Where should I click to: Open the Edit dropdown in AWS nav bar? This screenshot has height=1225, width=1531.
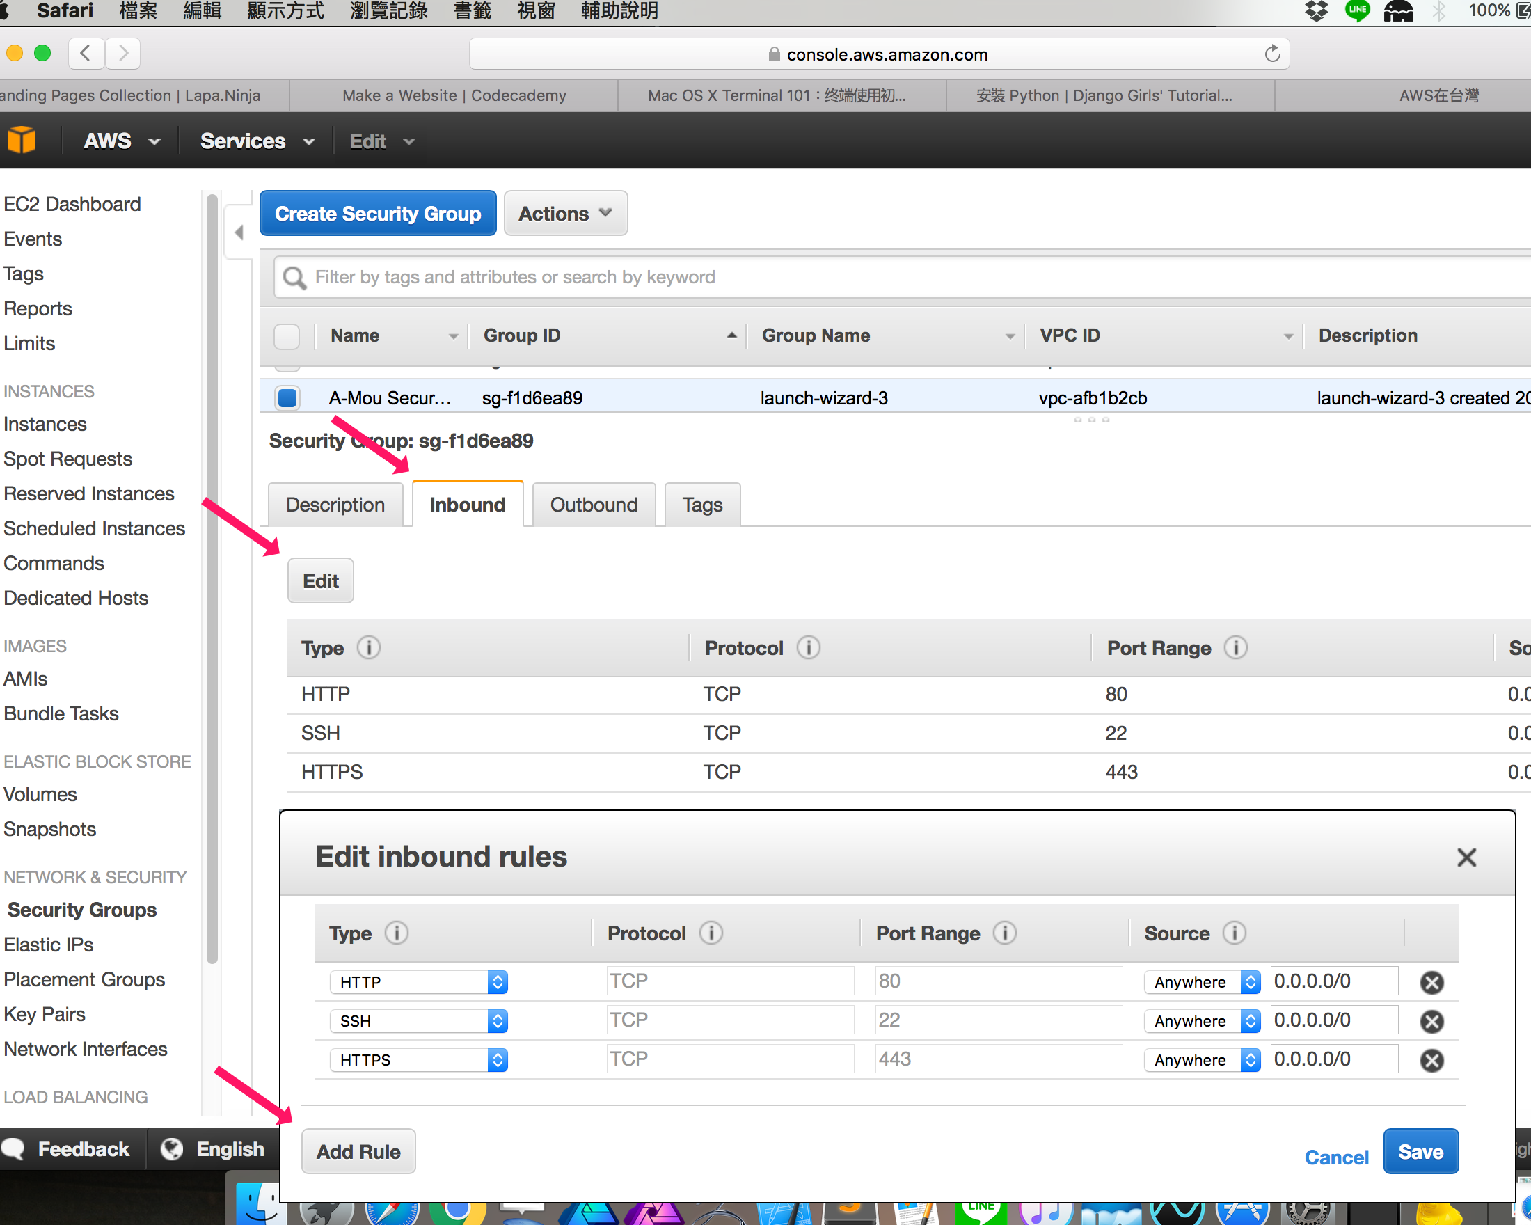coord(382,141)
